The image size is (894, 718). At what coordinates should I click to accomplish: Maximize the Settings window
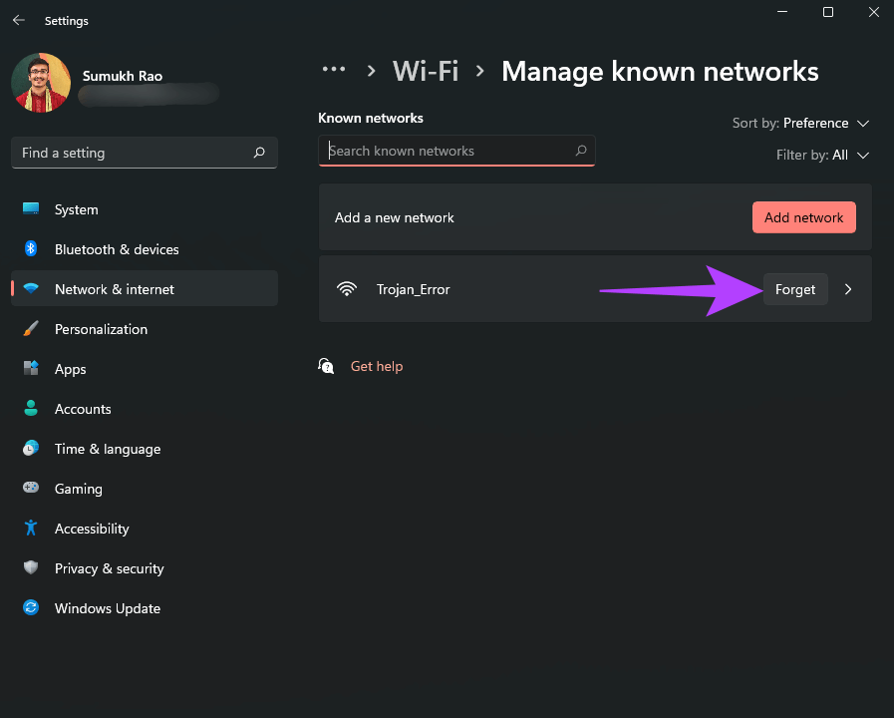tap(828, 12)
